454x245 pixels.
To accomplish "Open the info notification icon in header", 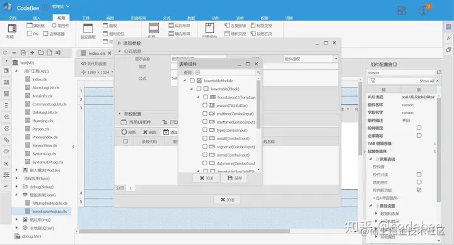I will (x=423, y=11).
